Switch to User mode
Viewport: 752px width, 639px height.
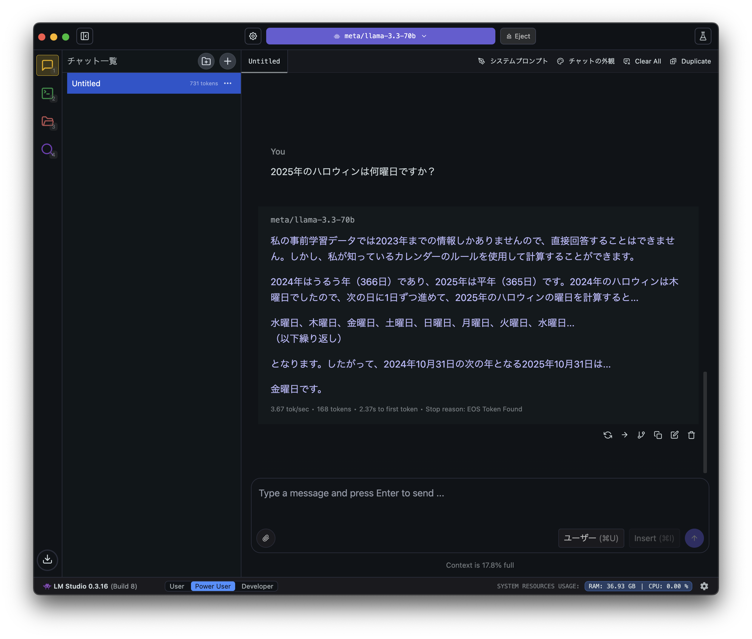tap(177, 586)
